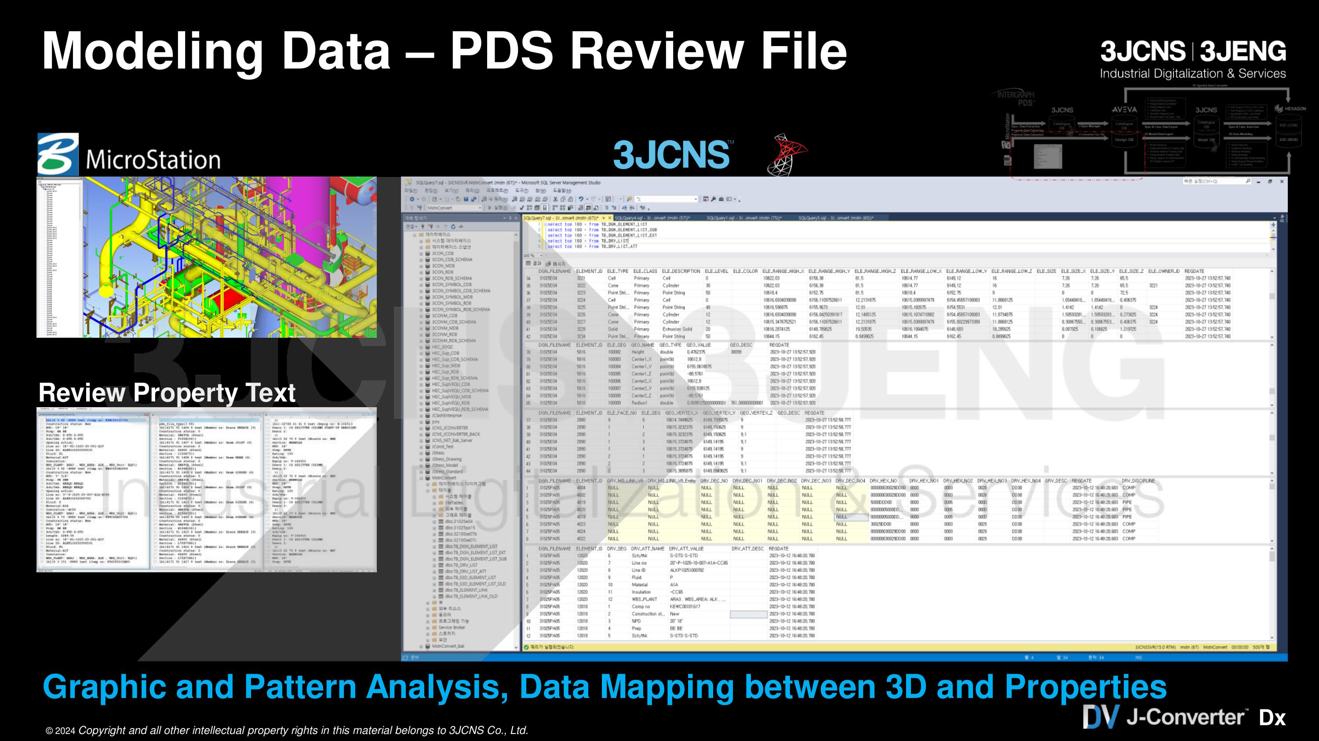Select the dbo.TB_DRV_LIST table

[x=461, y=566]
